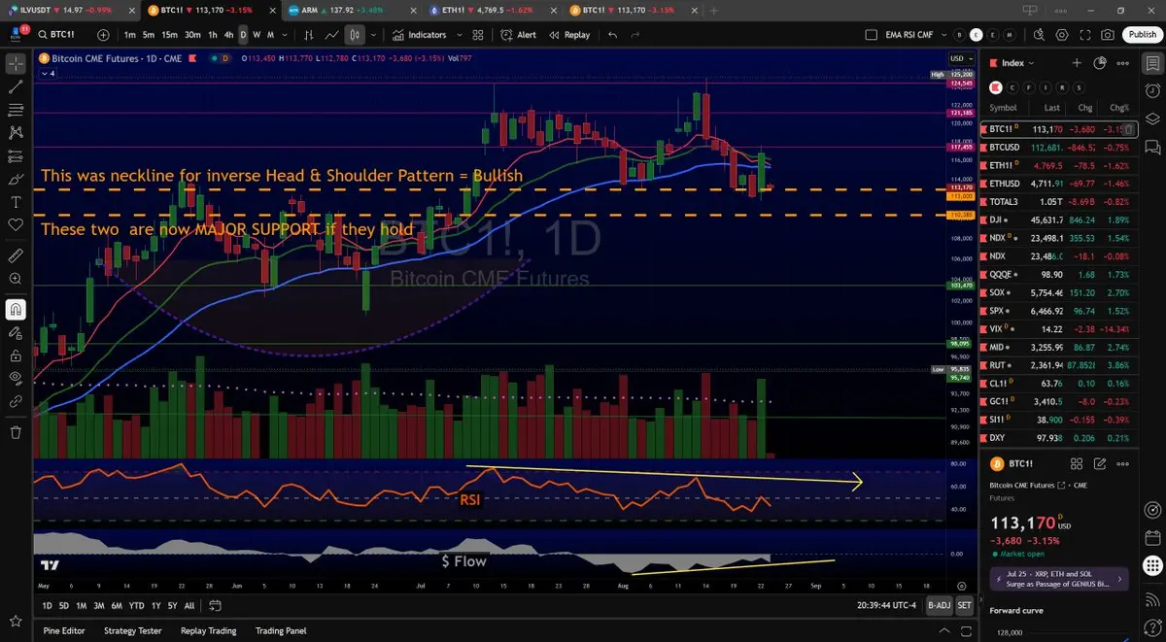Edit BTC1! details pencil icon
Screen dimensions: 1166x642
[x=1100, y=465]
